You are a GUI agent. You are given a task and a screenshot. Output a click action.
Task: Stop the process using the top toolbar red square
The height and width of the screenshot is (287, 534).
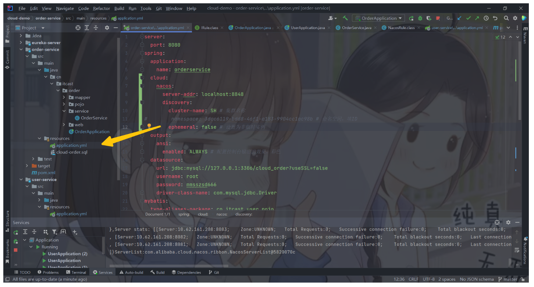[438, 18]
